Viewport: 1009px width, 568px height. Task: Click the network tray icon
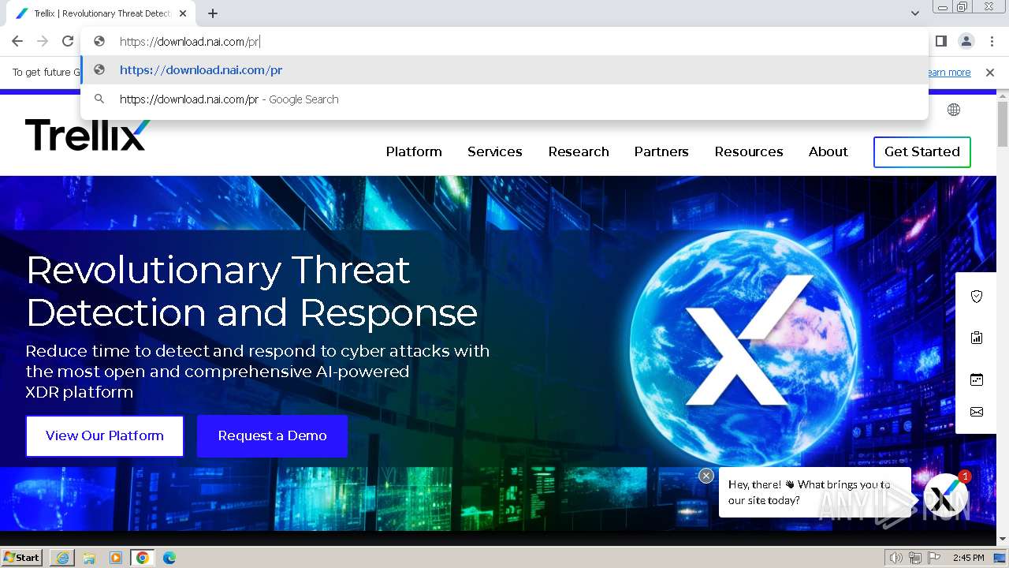915,558
